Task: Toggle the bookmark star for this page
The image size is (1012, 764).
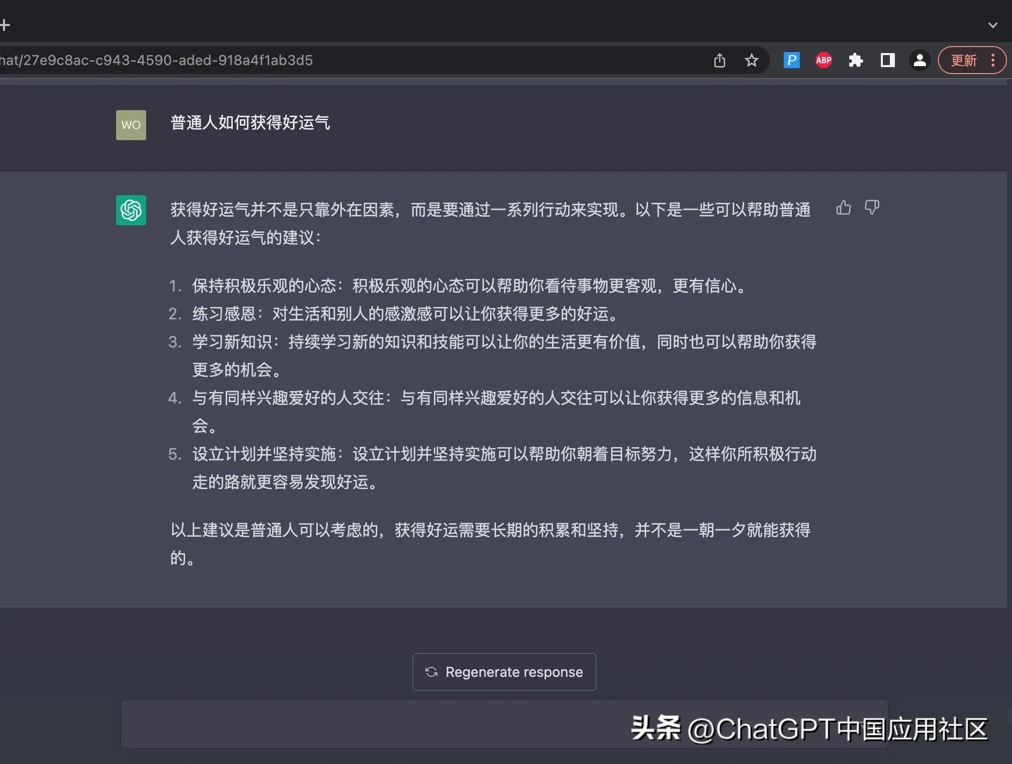Action: click(x=752, y=60)
